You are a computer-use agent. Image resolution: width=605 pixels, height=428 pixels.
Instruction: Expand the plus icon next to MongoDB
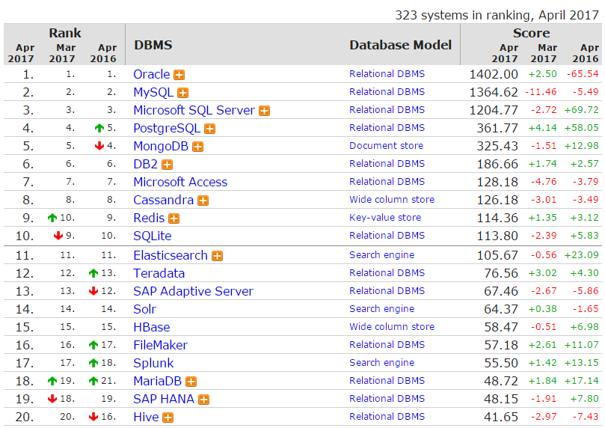pos(198,147)
